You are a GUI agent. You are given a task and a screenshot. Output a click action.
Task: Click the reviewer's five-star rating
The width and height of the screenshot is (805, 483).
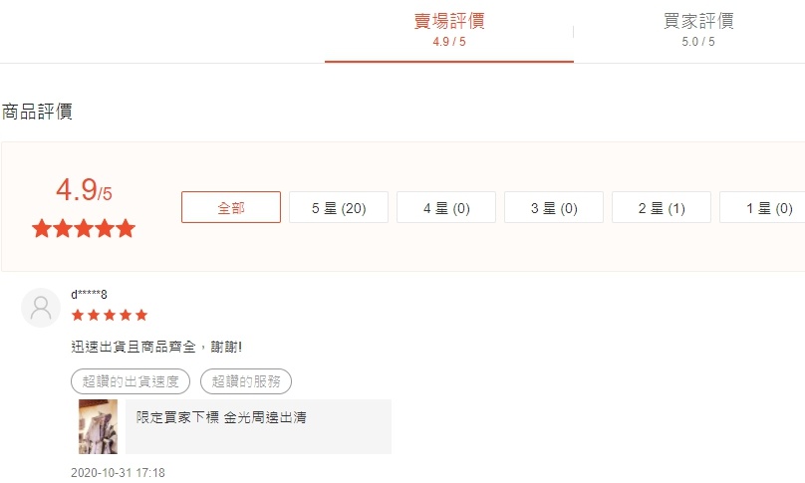tap(110, 315)
